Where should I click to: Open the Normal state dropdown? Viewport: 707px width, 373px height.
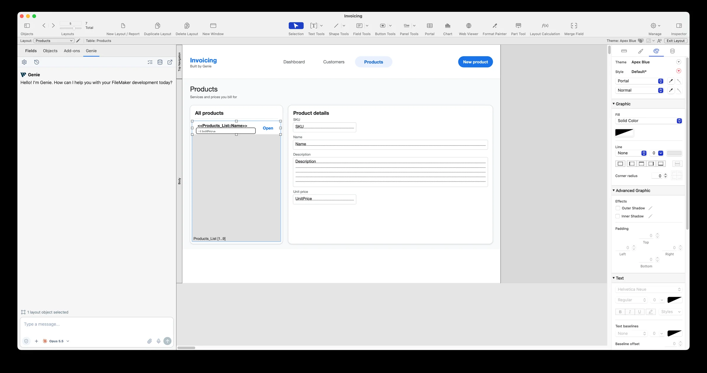639,90
